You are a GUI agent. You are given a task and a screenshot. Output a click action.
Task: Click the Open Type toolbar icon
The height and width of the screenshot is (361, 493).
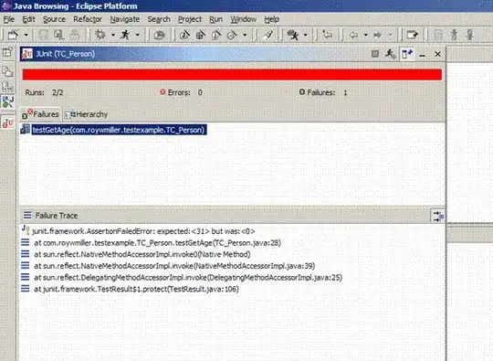click(x=160, y=35)
